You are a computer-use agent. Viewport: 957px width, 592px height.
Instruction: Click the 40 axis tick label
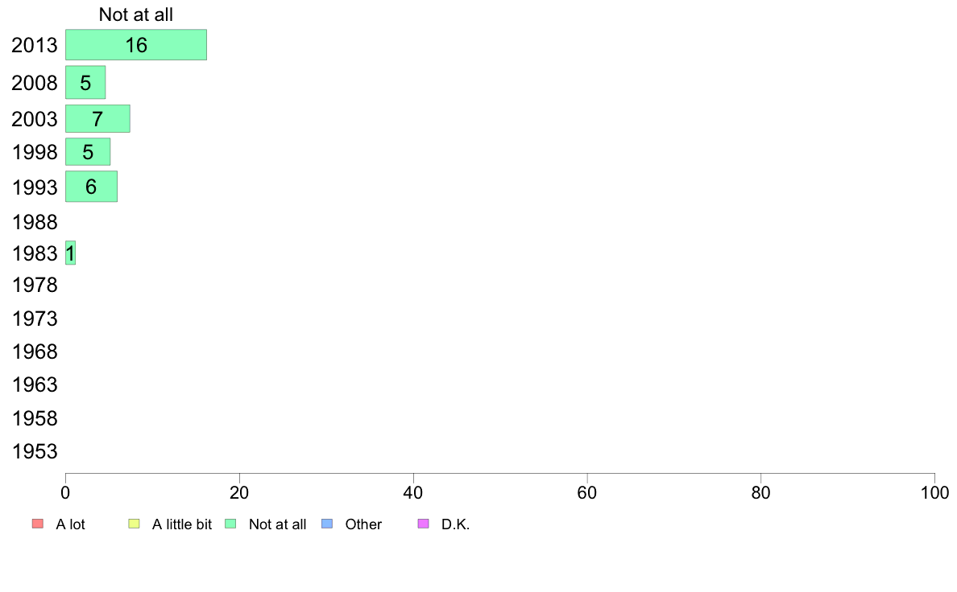413,492
